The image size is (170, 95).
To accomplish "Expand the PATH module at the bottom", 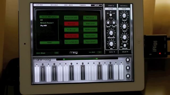I will (x=112, y=52).
